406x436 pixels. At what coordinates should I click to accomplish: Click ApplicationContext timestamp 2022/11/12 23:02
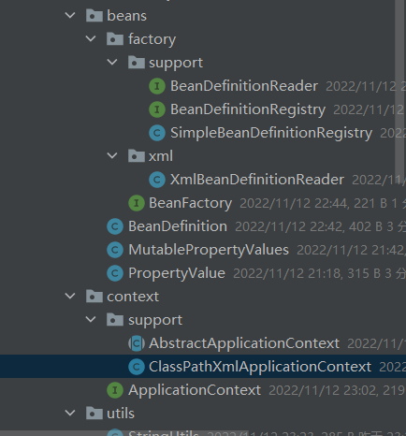324,390
